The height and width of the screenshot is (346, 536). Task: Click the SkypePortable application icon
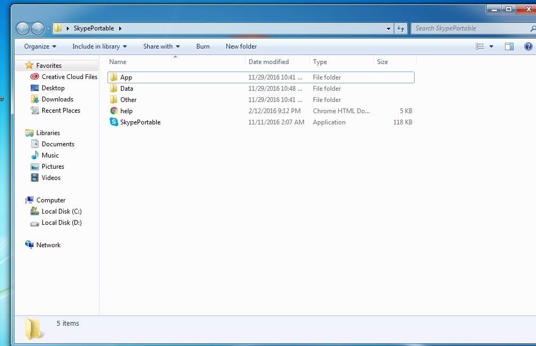pos(114,122)
